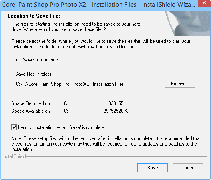Click Save to continue installation
Image resolution: width=211 pixels, height=180 pixels.
(152, 167)
